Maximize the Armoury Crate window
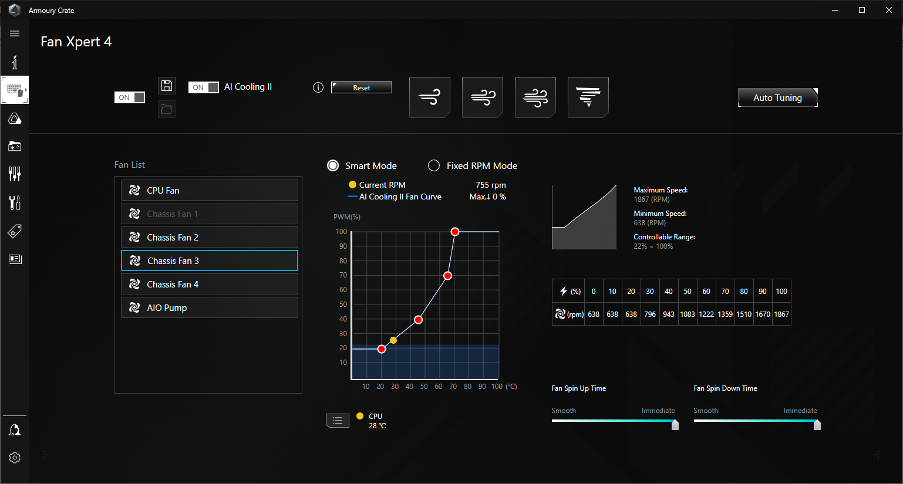 [x=862, y=10]
